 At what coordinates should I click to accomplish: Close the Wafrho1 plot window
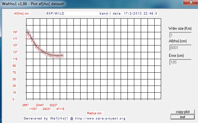191,3
